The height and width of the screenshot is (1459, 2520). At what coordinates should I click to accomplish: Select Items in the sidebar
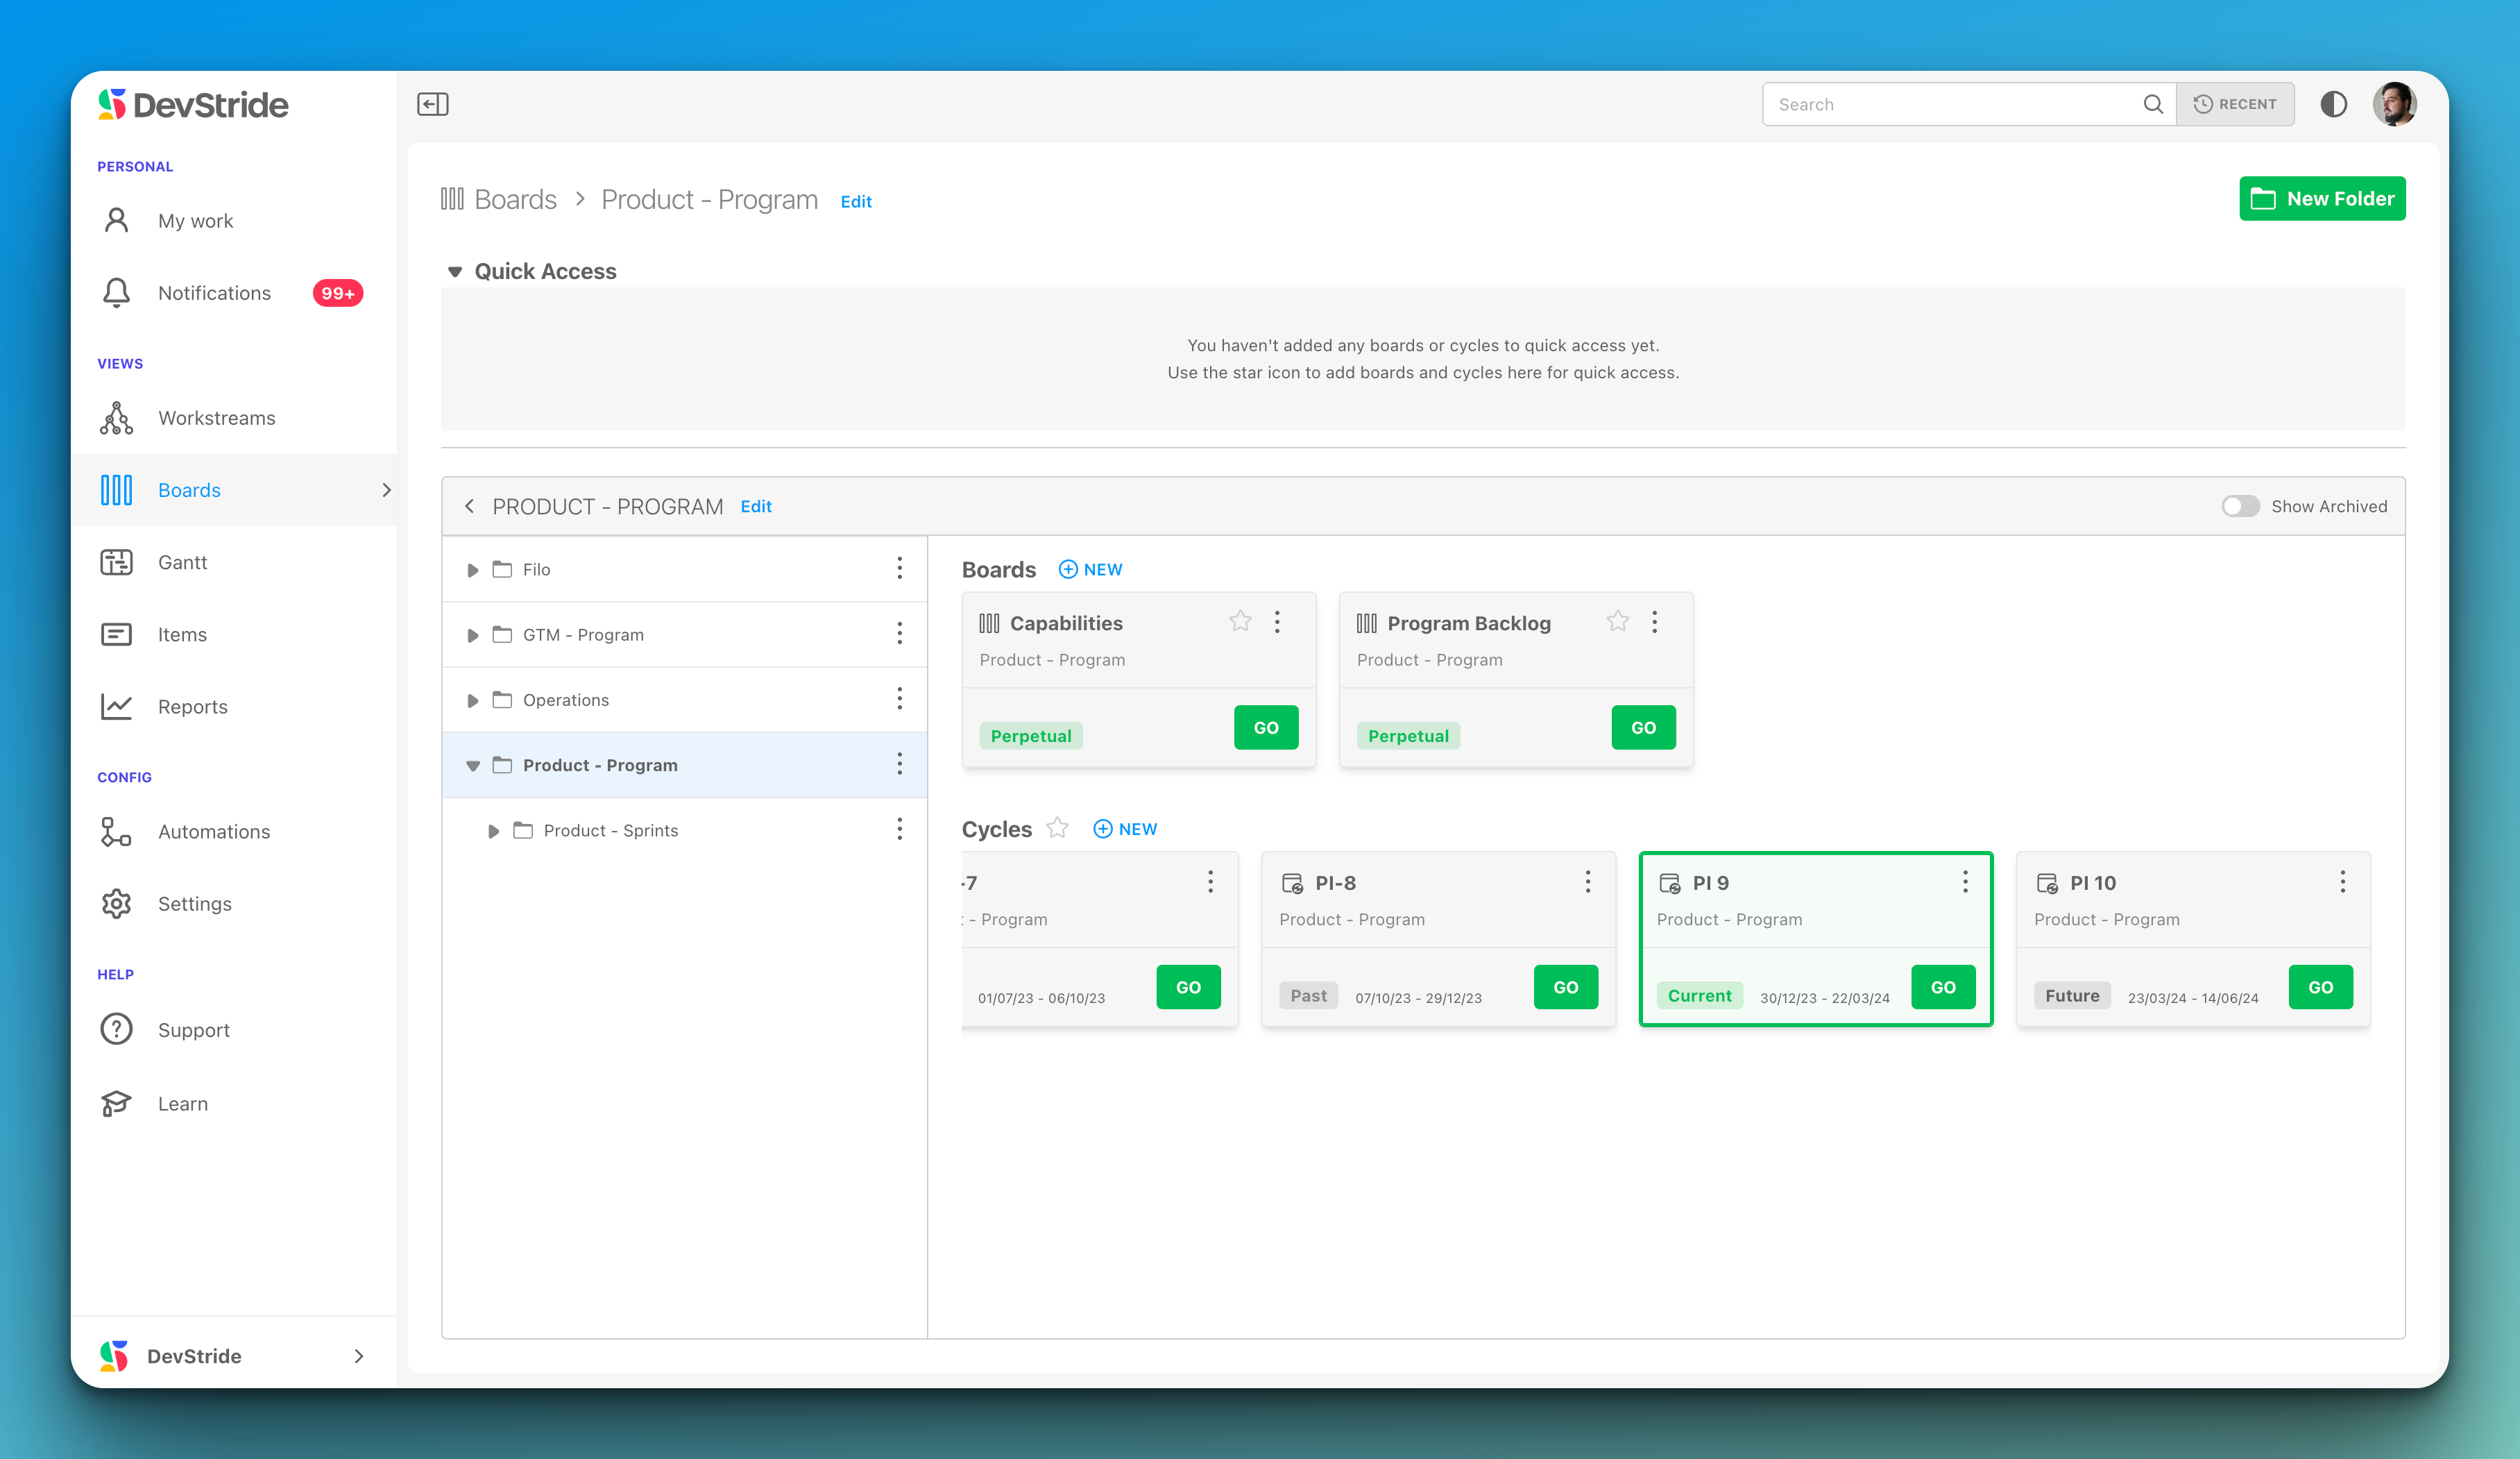[235, 634]
